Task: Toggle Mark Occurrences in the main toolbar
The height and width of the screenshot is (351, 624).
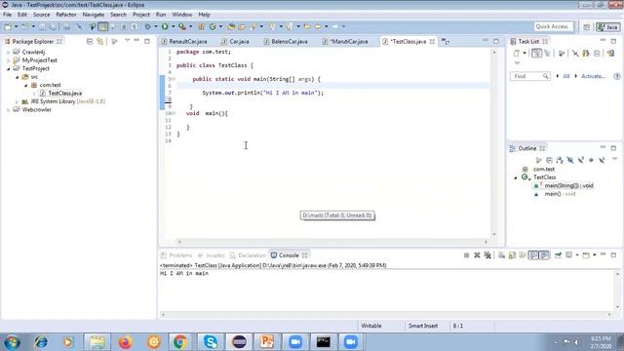Action: 103,26
